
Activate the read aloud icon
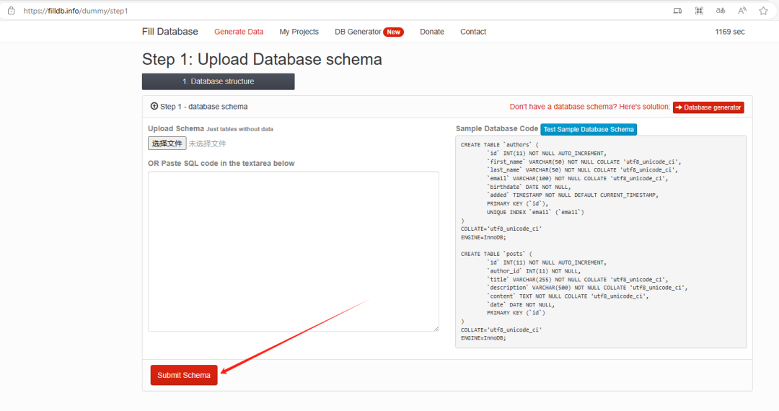coord(741,10)
